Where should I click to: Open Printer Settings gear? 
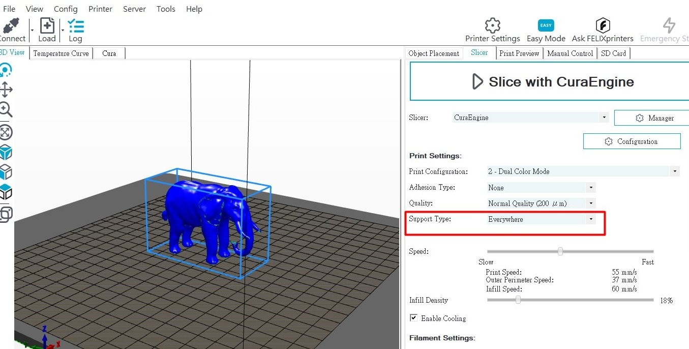[492, 25]
